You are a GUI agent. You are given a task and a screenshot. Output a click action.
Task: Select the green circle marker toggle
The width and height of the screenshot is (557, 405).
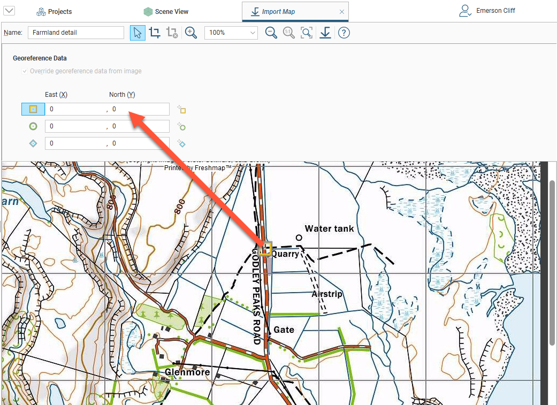tap(33, 127)
